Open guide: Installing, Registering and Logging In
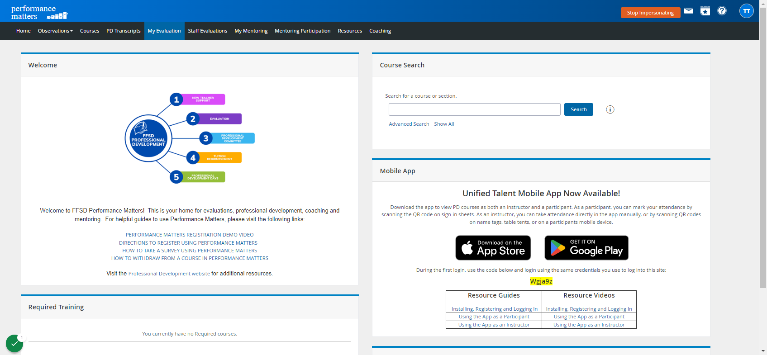This screenshot has height=355, width=767. tap(494, 309)
